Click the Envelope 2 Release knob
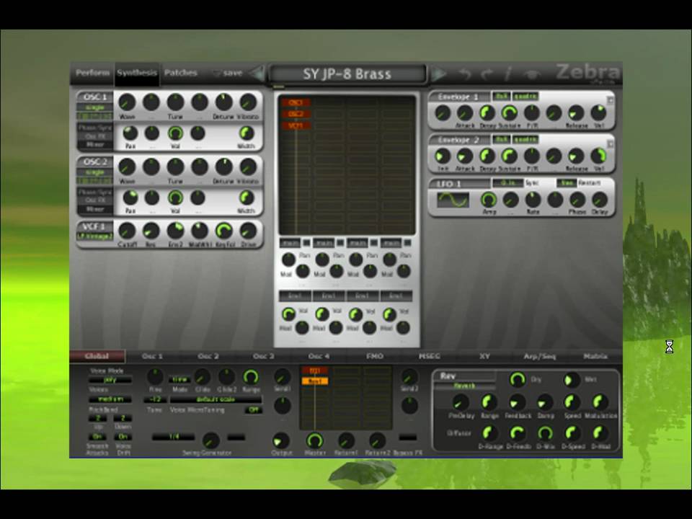 click(x=576, y=156)
